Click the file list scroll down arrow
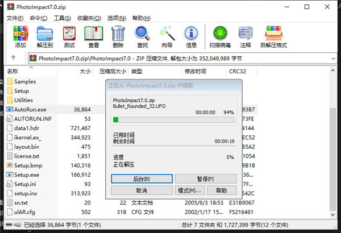 coord(332,214)
